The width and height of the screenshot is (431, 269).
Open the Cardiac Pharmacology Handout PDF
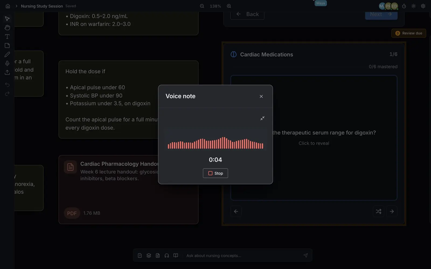point(128,189)
